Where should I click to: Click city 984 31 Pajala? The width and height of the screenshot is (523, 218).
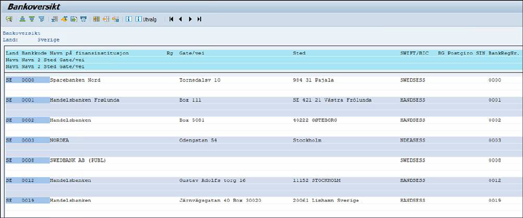tap(313, 80)
